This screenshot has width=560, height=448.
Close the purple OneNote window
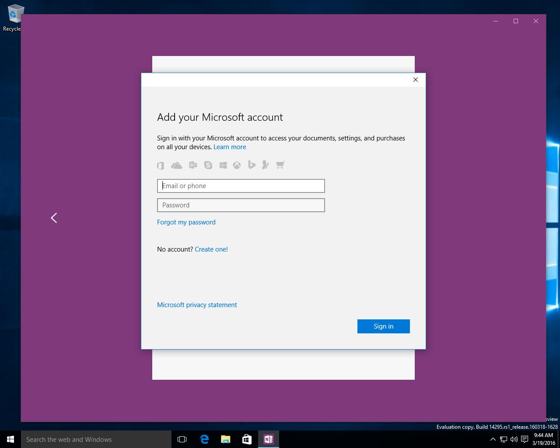coord(536,21)
